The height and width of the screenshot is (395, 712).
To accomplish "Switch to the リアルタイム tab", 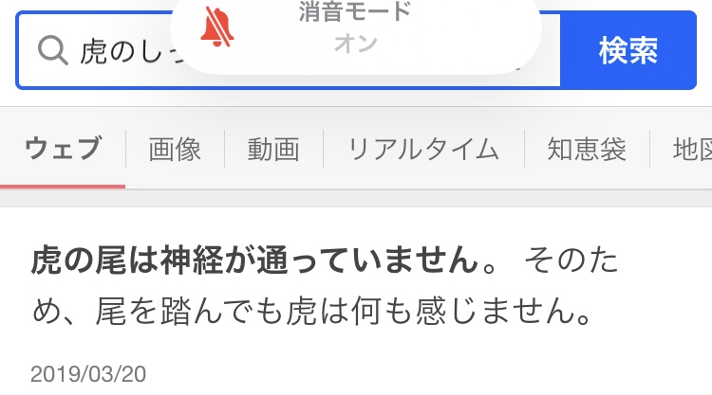I will tap(423, 150).
